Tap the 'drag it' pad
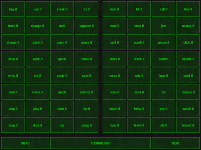201x150 pixels. [x=13, y=125]
